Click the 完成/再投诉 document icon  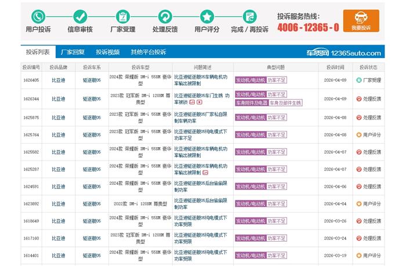point(249,16)
